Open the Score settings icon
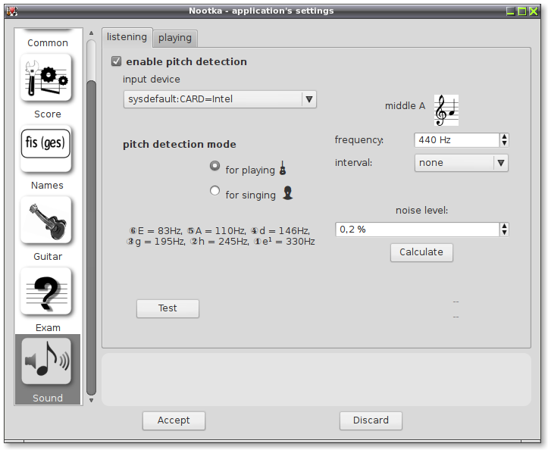This screenshot has height=450, width=548. click(x=45, y=77)
